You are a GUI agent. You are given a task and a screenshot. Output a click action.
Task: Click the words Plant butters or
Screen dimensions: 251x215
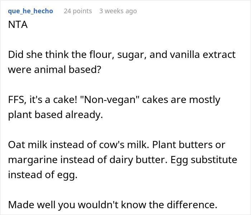[x=189, y=145]
